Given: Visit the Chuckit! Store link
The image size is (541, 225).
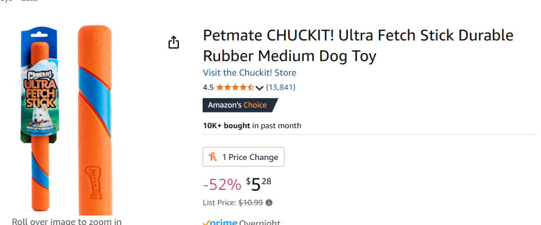Looking at the screenshot, I should point(249,72).
